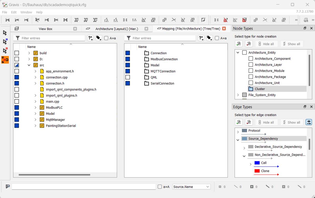Switch to the Architecture [Layout1] (Hier.) tab
This screenshot has width=315, height=198.
[x=117, y=29]
